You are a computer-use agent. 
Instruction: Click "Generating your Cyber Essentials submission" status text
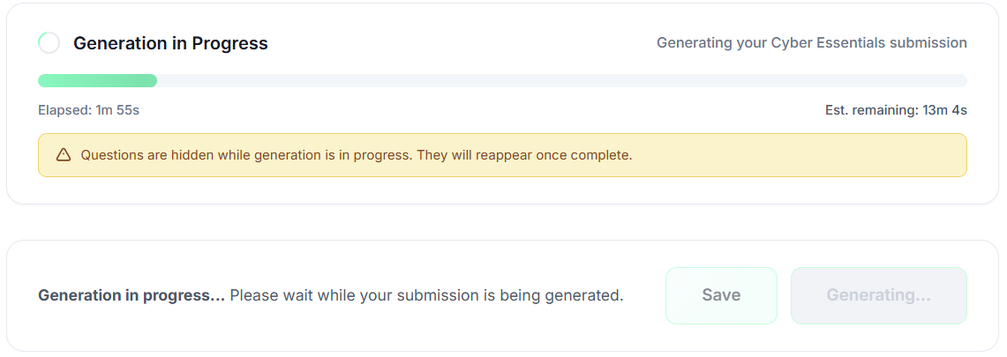coord(811,42)
